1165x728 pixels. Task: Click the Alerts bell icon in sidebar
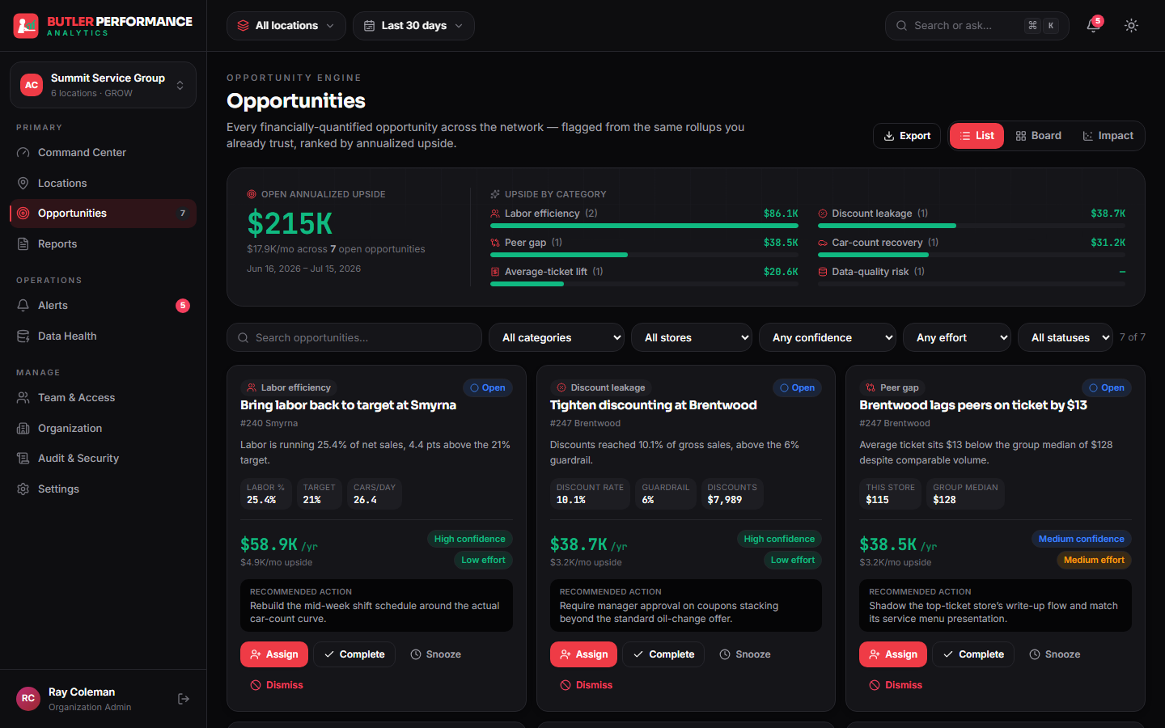click(23, 306)
